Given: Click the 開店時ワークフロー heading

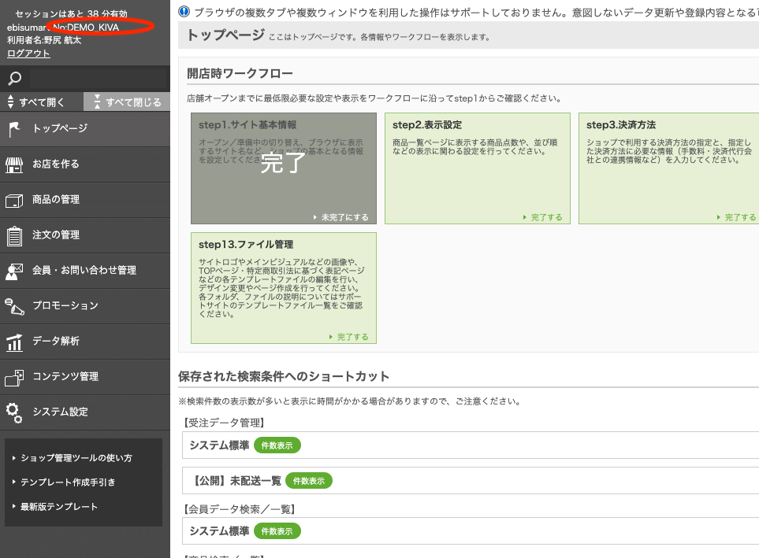Looking at the screenshot, I should (240, 73).
